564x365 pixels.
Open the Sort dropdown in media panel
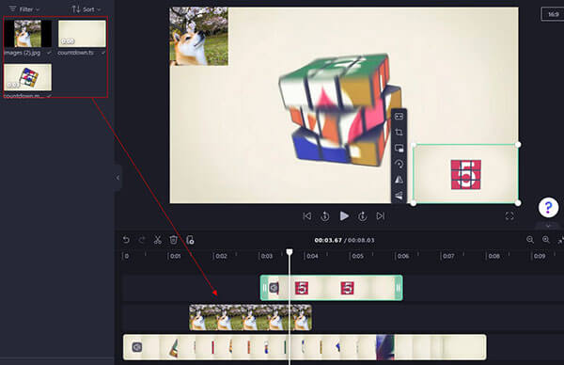point(86,9)
